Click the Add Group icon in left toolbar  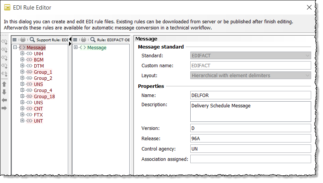click(x=5, y=49)
